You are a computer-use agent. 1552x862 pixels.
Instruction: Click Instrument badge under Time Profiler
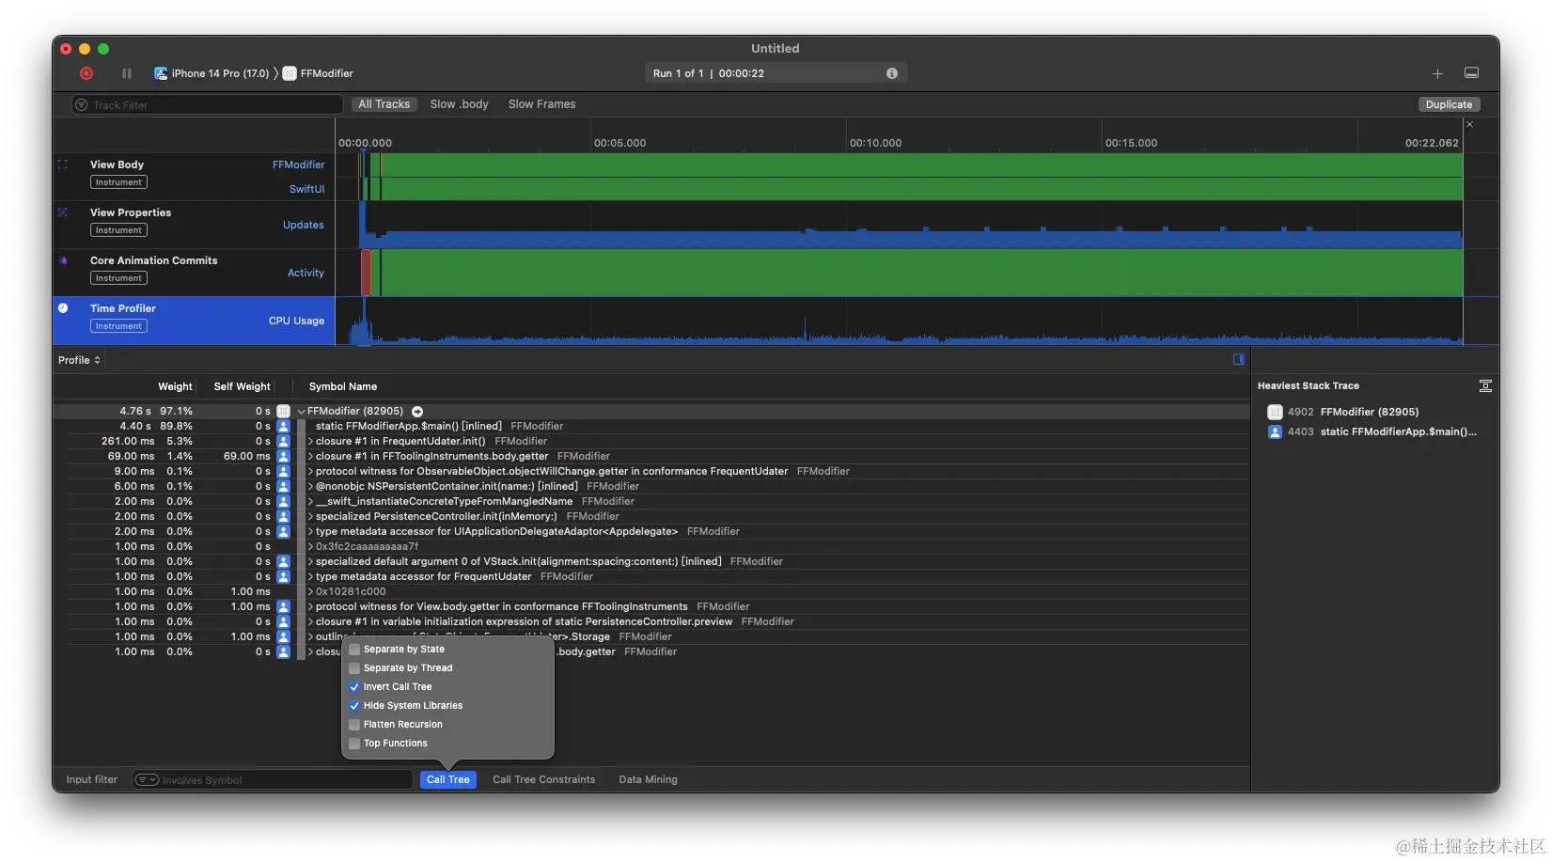tap(118, 326)
